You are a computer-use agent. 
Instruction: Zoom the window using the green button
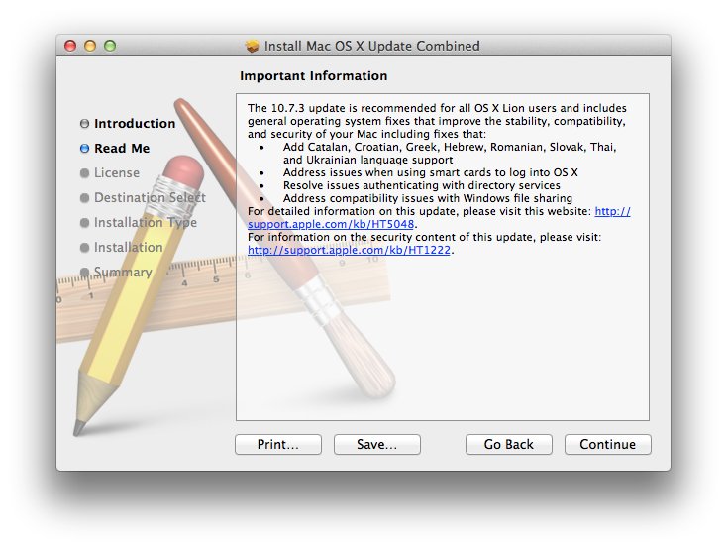(110, 46)
